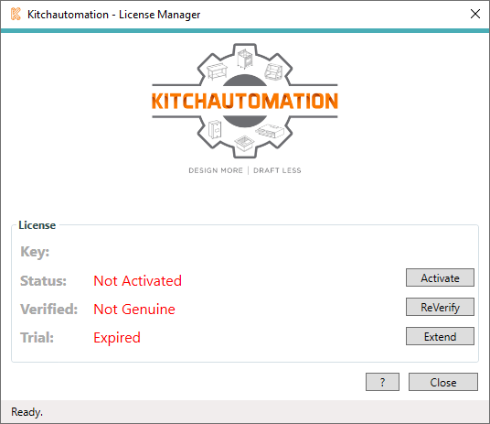Click the display case icon in the gear's upper right
The image size is (490, 424).
tap(273, 71)
